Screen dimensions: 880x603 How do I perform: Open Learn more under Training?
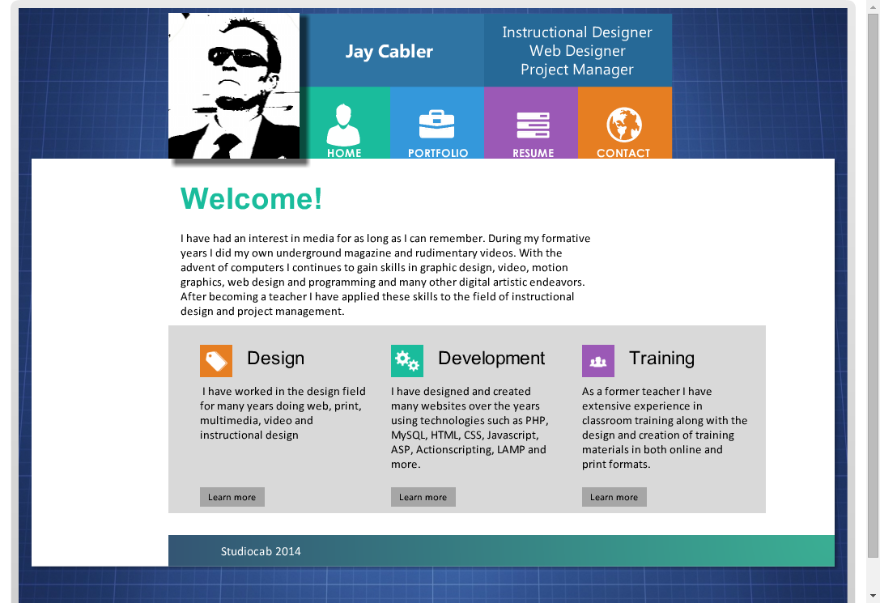[x=614, y=497]
